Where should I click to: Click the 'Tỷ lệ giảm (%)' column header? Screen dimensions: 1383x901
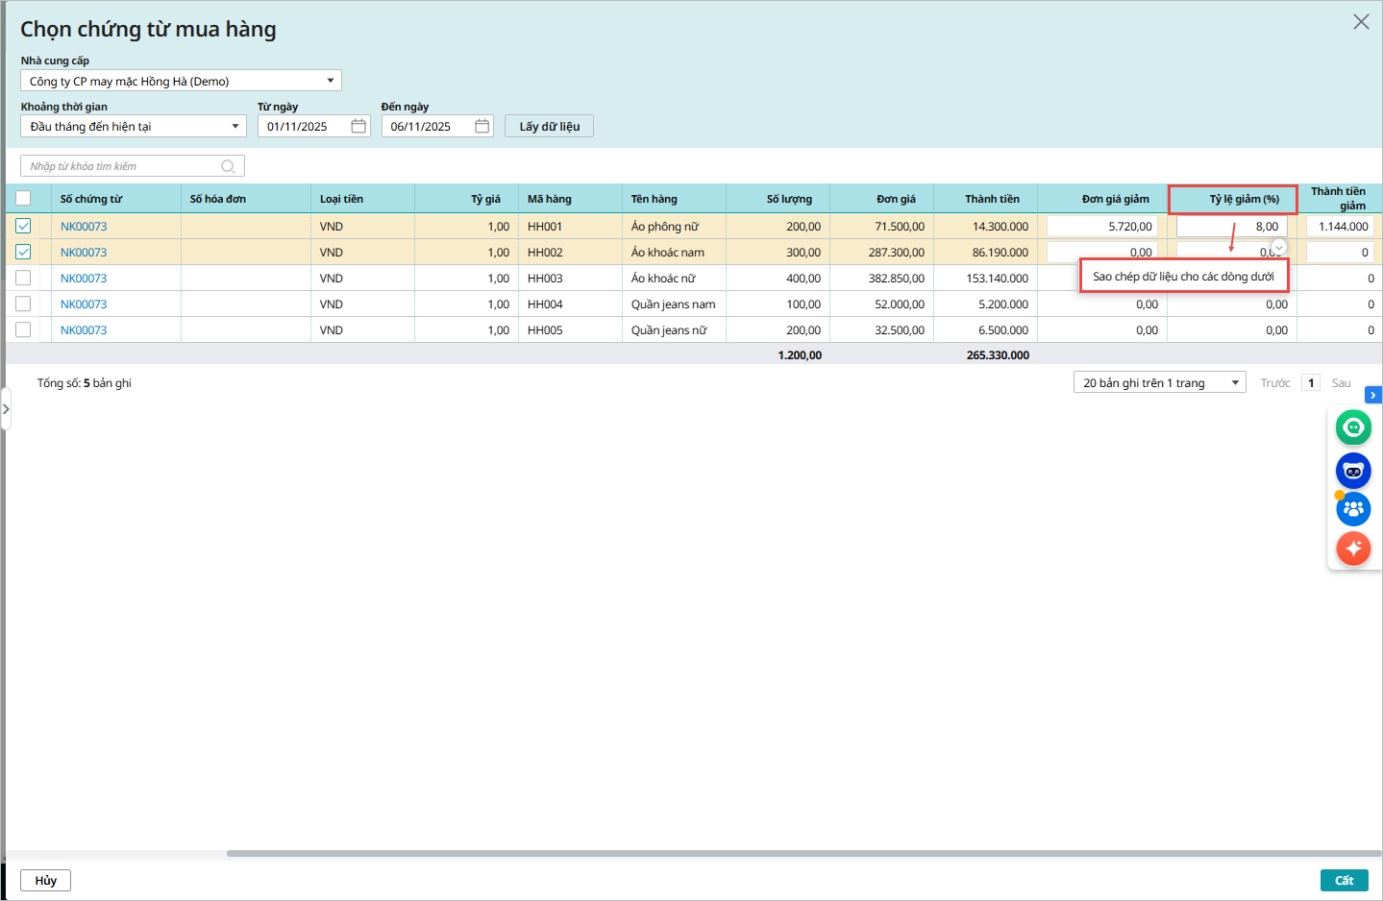[x=1232, y=199]
